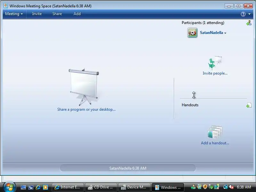Click Show Desktop quick launch icon

click(23, 187)
